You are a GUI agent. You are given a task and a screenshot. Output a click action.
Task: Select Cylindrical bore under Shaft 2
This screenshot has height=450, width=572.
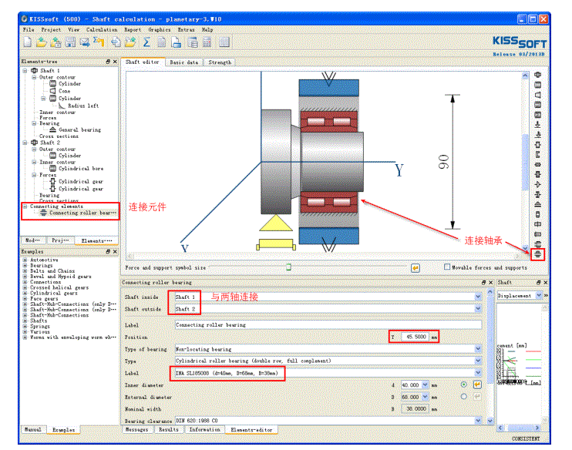click(81, 169)
